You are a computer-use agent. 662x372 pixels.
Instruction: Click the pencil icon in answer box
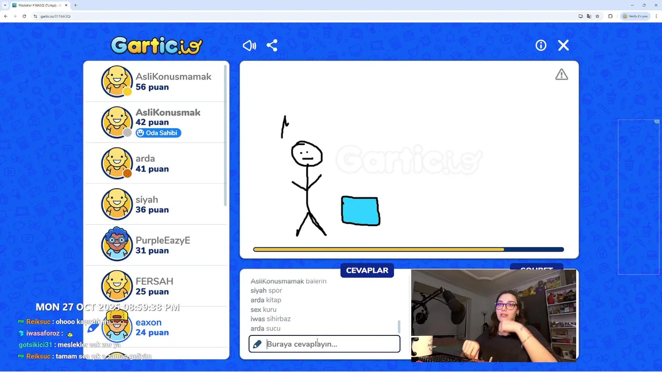pos(257,344)
